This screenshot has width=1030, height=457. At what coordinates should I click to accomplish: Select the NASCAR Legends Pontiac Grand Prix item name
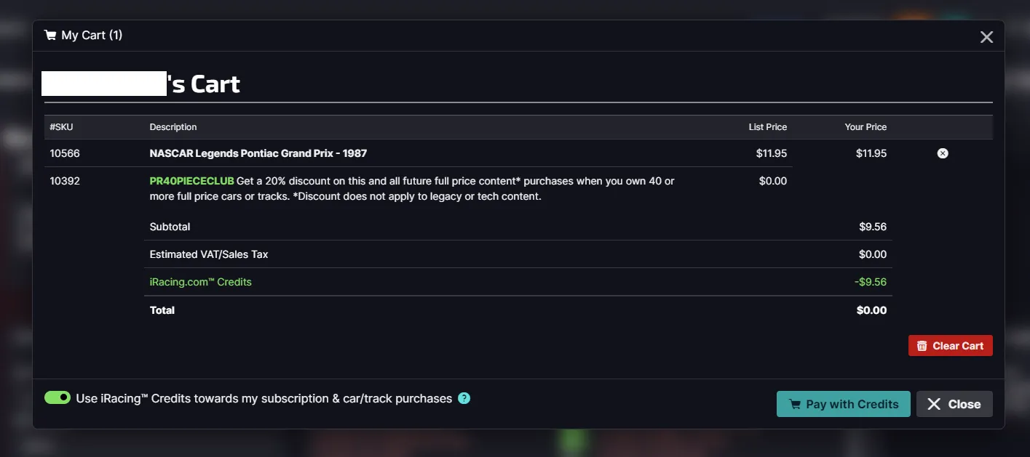[258, 153]
